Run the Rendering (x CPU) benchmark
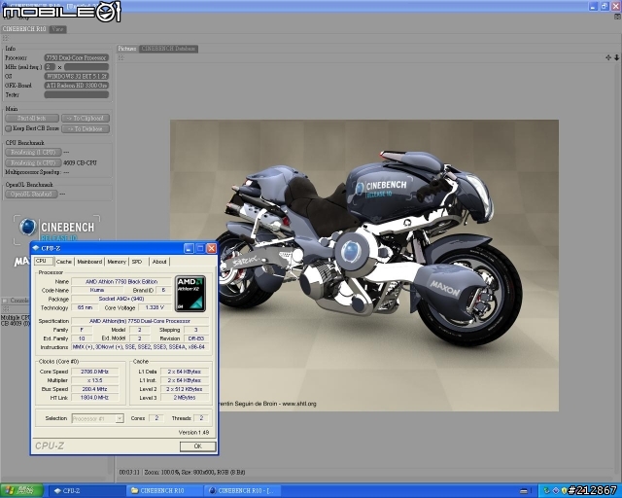 point(33,163)
